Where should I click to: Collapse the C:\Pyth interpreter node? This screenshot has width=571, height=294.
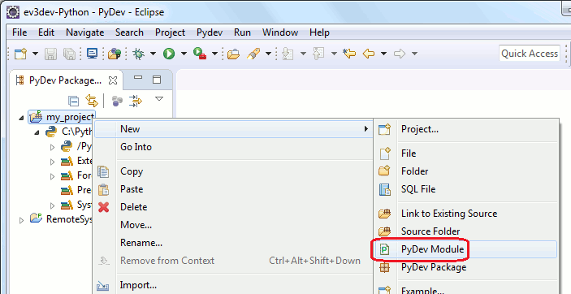click(37, 132)
